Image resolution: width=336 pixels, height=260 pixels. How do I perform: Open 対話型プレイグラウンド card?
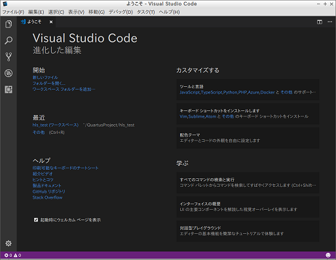(248, 231)
